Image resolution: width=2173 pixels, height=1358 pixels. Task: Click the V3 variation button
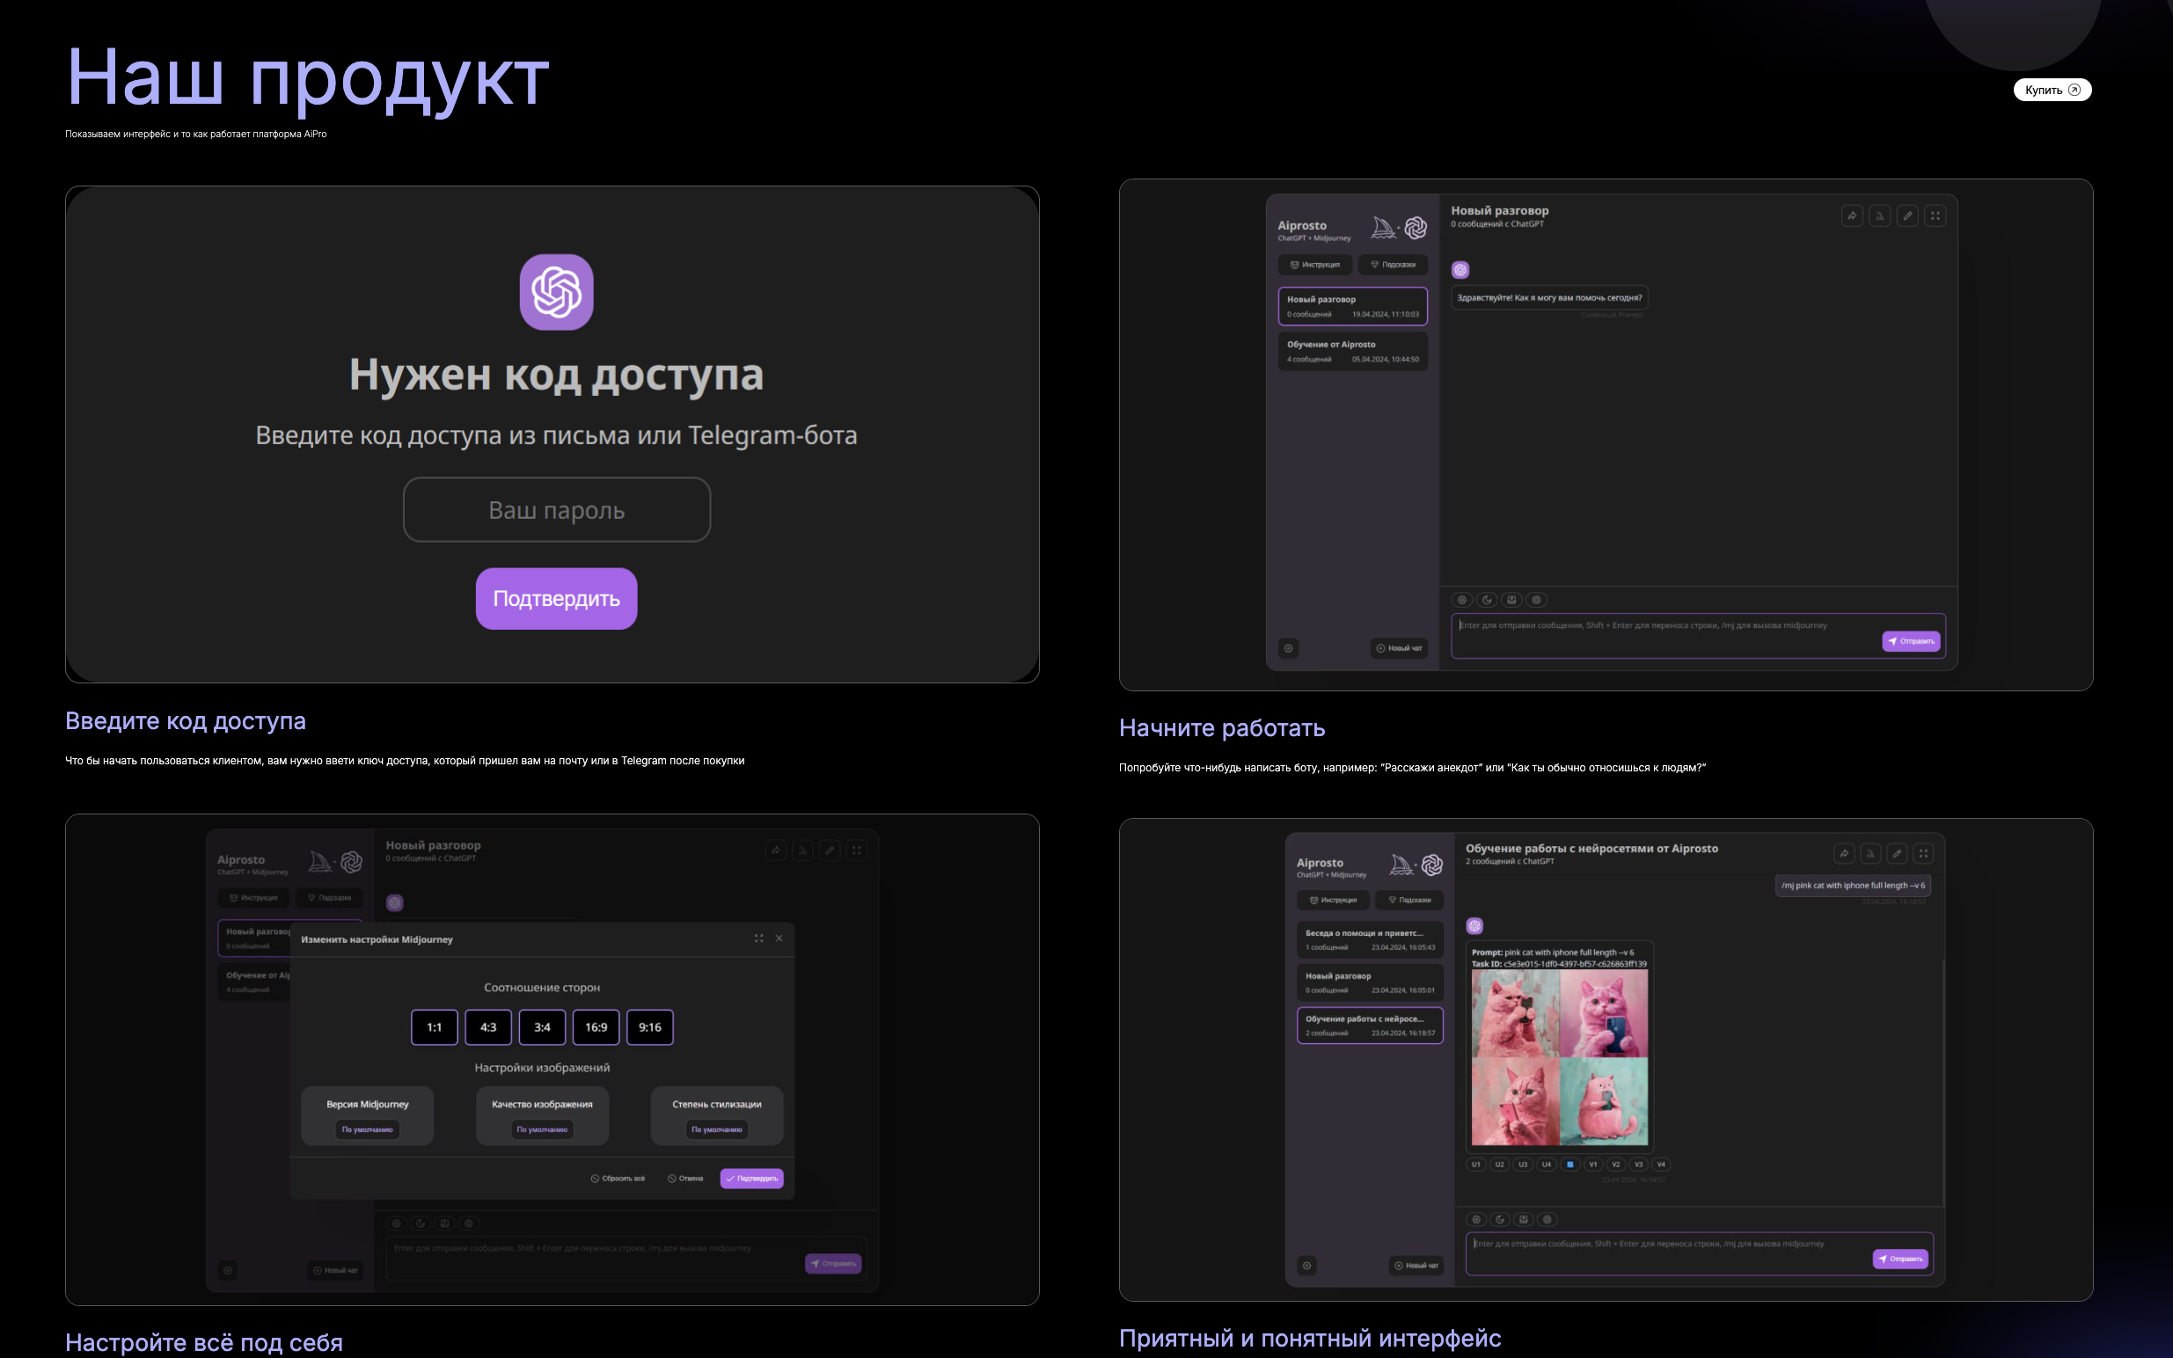[1637, 1165]
